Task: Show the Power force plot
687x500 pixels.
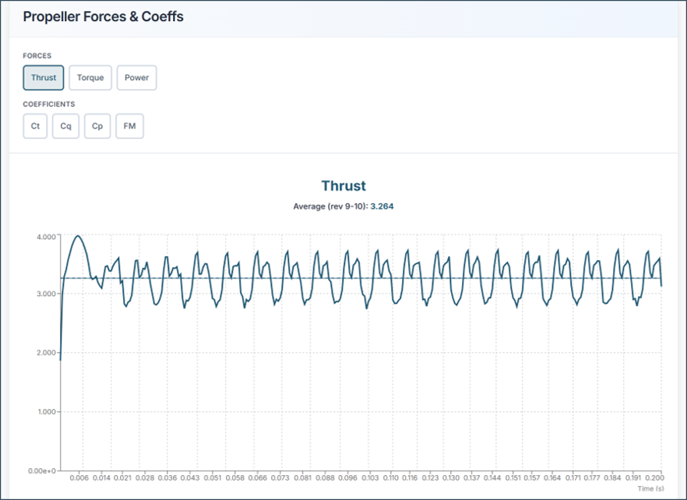Action: tap(136, 78)
